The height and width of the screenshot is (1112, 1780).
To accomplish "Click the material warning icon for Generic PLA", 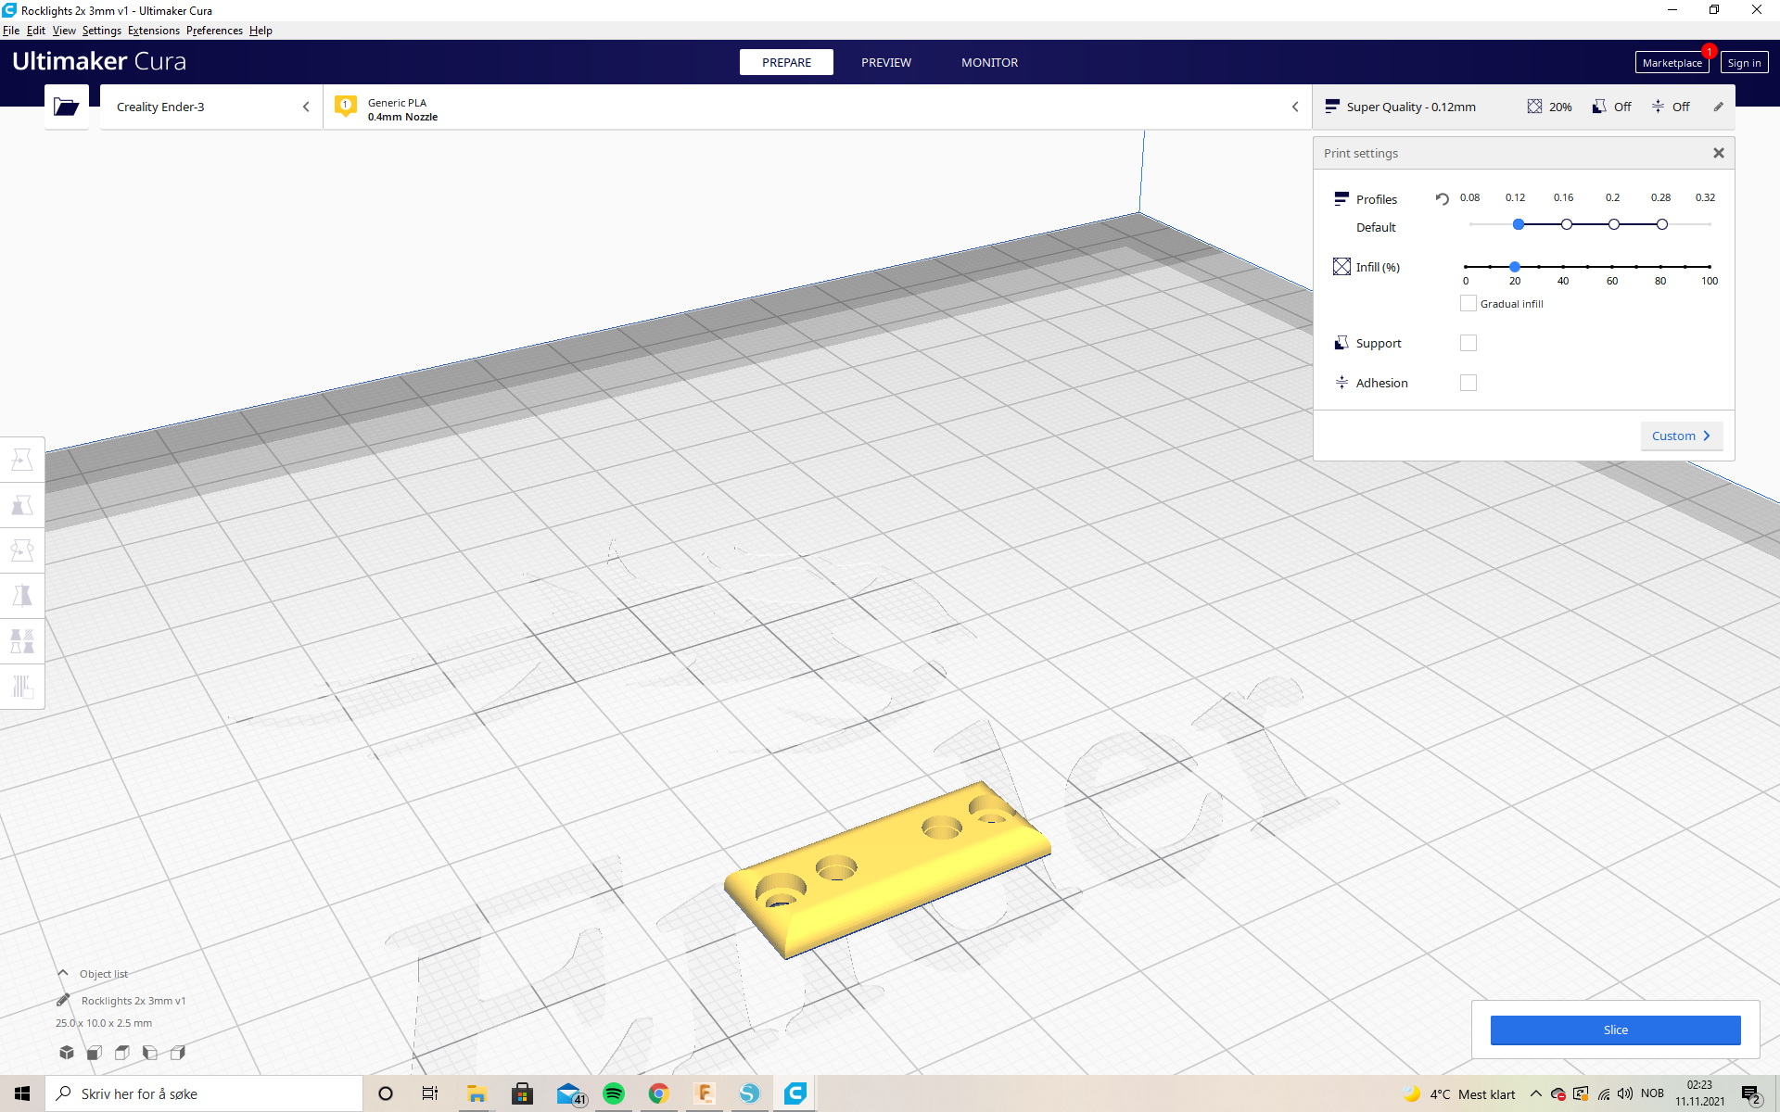I will pos(346,106).
